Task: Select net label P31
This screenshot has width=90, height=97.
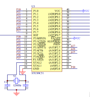Action: coord(18,40)
